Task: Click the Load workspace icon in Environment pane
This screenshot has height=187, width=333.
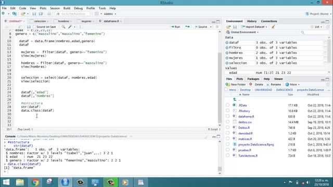Action: pyautogui.click(x=228, y=27)
